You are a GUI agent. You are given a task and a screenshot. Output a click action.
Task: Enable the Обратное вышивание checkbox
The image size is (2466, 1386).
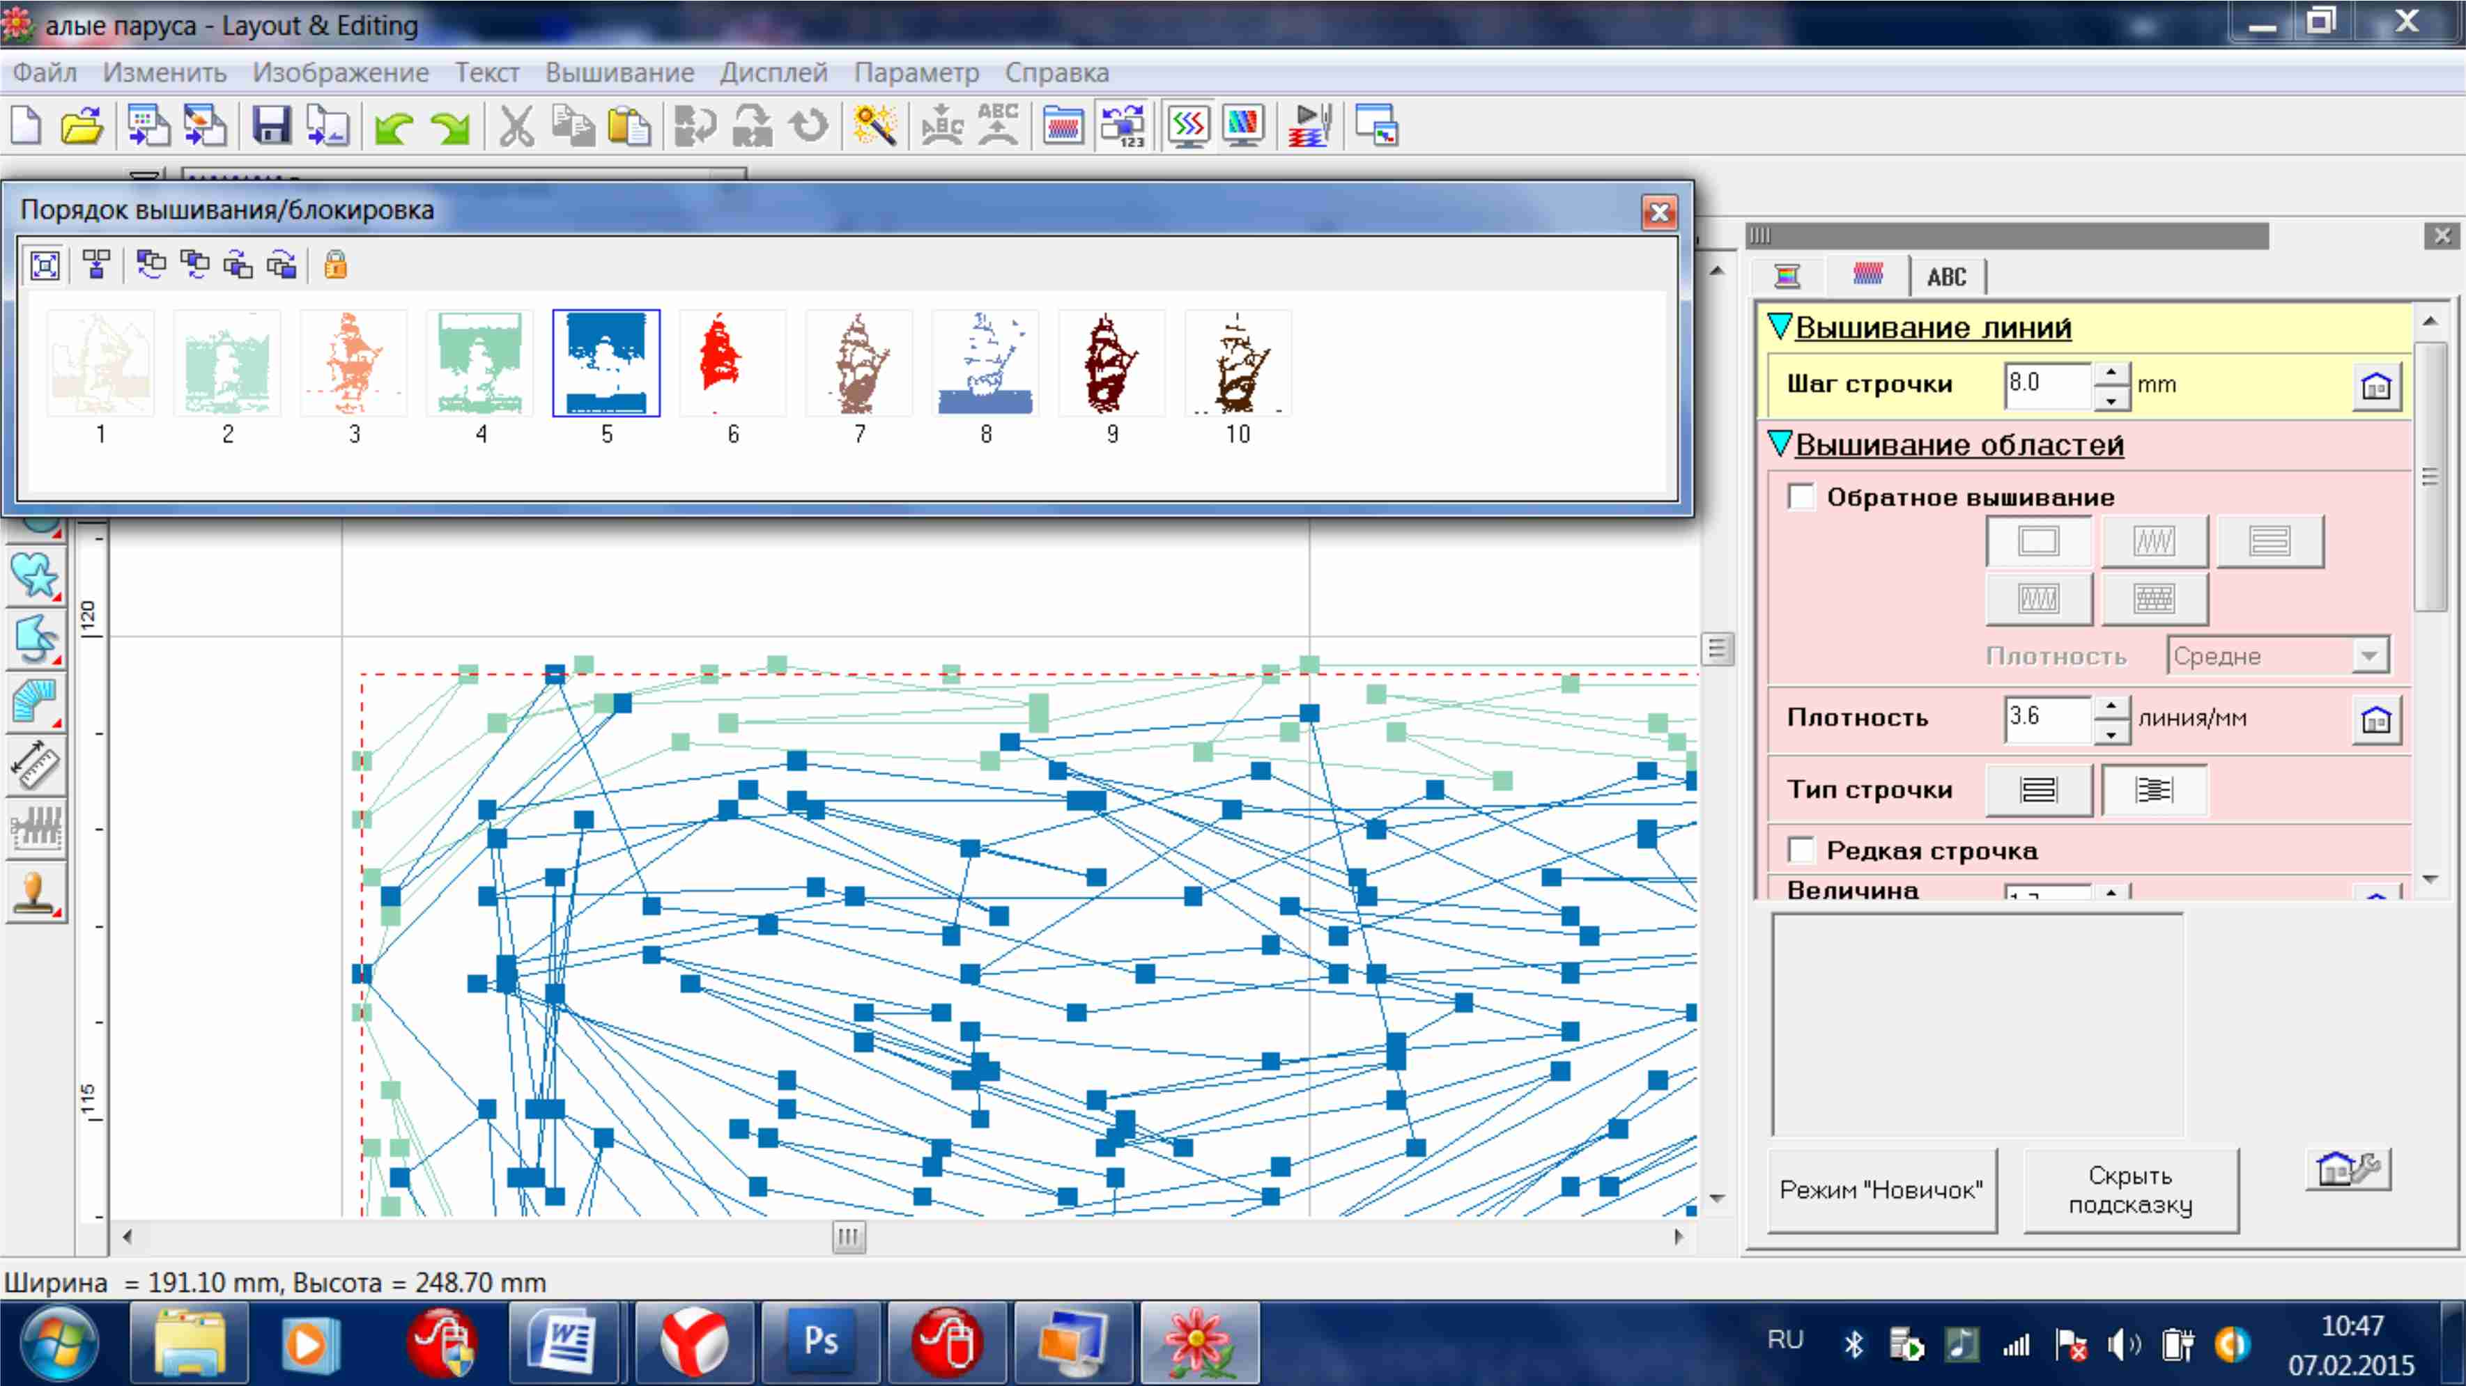click(x=1801, y=497)
